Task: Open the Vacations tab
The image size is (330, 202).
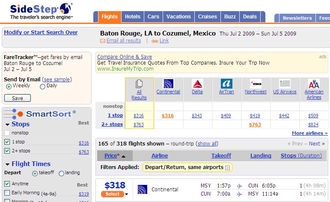Action: pos(178,17)
